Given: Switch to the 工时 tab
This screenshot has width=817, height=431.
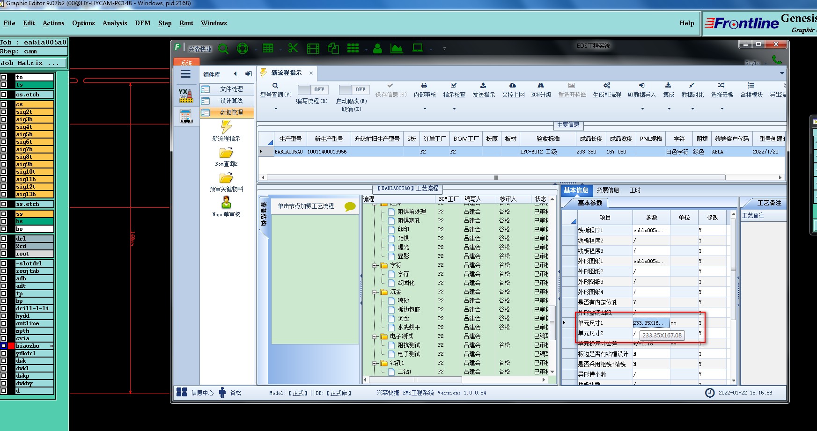Looking at the screenshot, I should [635, 190].
